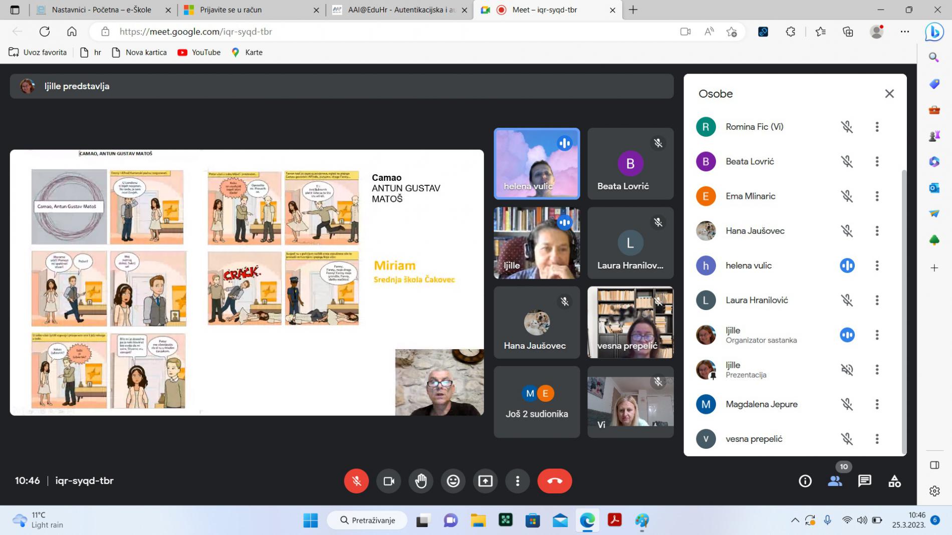
Task: Open the emoji reactions button
Action: [x=453, y=481]
